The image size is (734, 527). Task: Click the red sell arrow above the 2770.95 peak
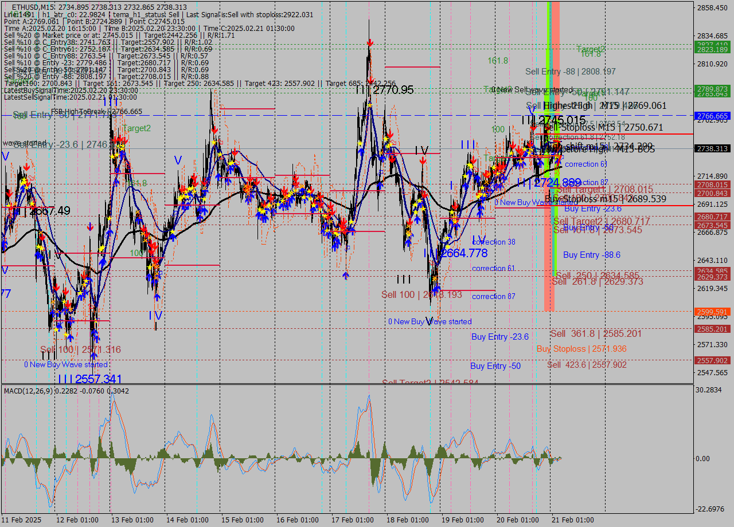370,41
